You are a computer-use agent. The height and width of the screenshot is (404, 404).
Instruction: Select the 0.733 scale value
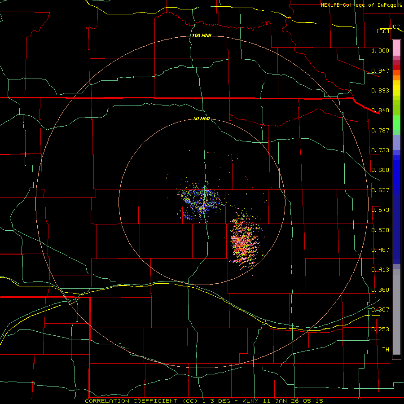pyautogui.click(x=380, y=150)
